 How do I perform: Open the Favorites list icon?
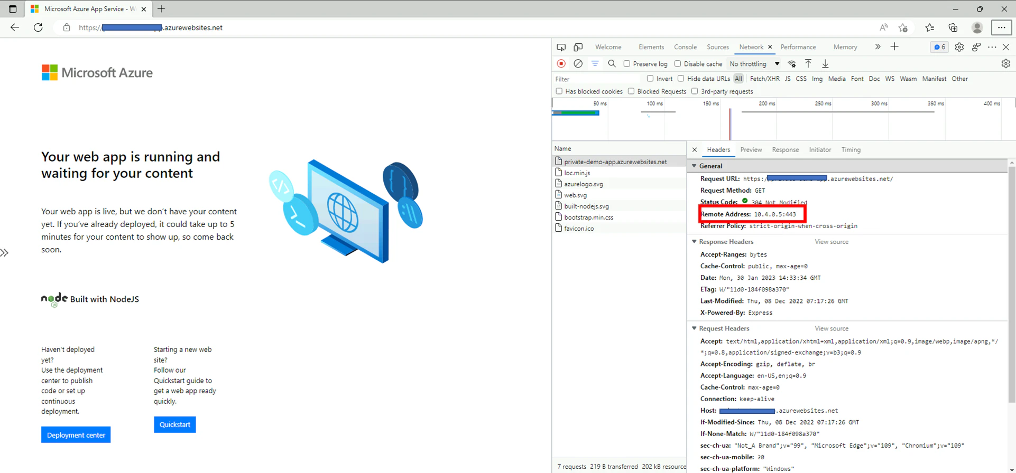[929, 27]
